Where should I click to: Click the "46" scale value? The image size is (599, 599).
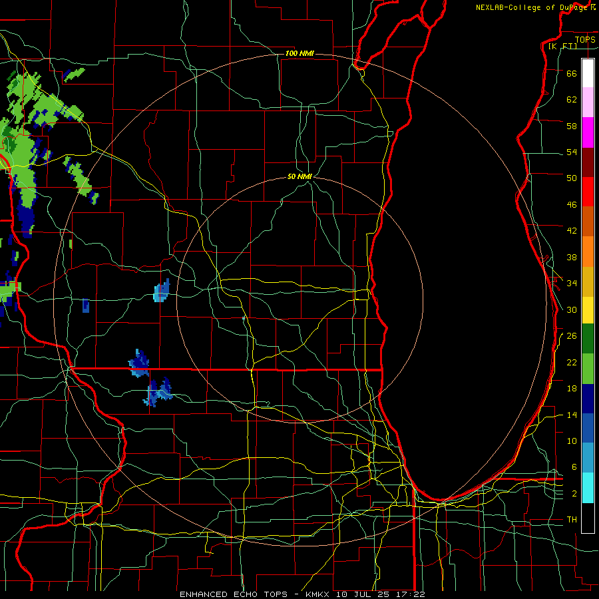point(572,204)
